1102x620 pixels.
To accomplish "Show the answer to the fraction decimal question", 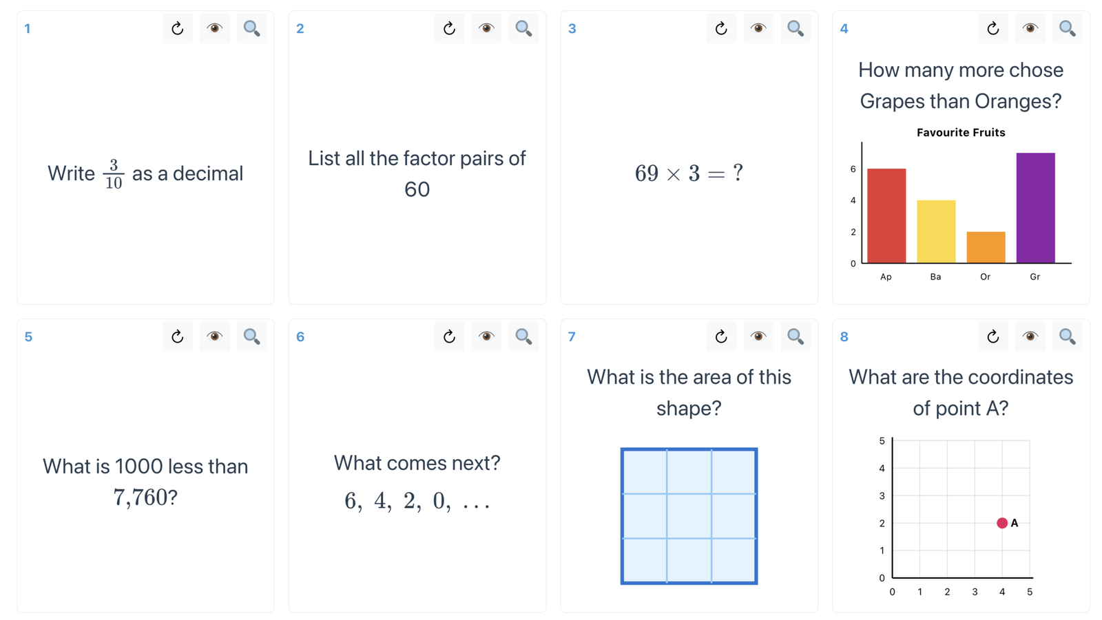I will (214, 29).
